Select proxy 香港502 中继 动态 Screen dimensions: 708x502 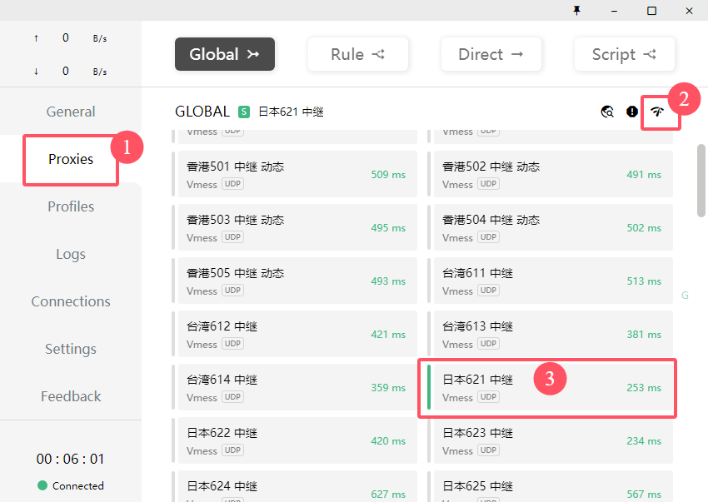pyautogui.click(x=553, y=174)
